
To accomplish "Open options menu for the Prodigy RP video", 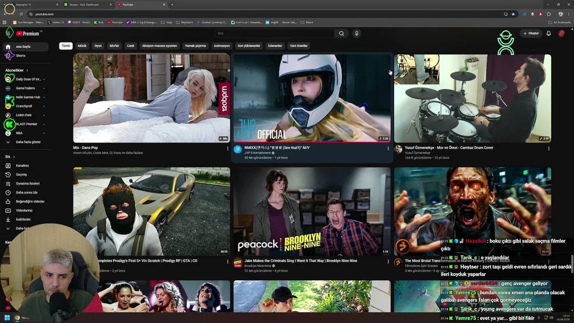I will tap(228, 262).
